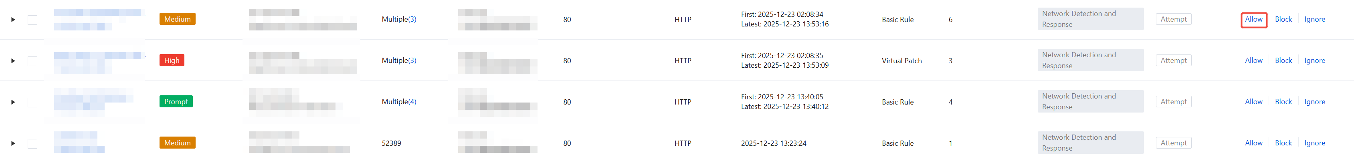
Task: Click the highlighted Allow link in first row
Action: tap(1253, 20)
